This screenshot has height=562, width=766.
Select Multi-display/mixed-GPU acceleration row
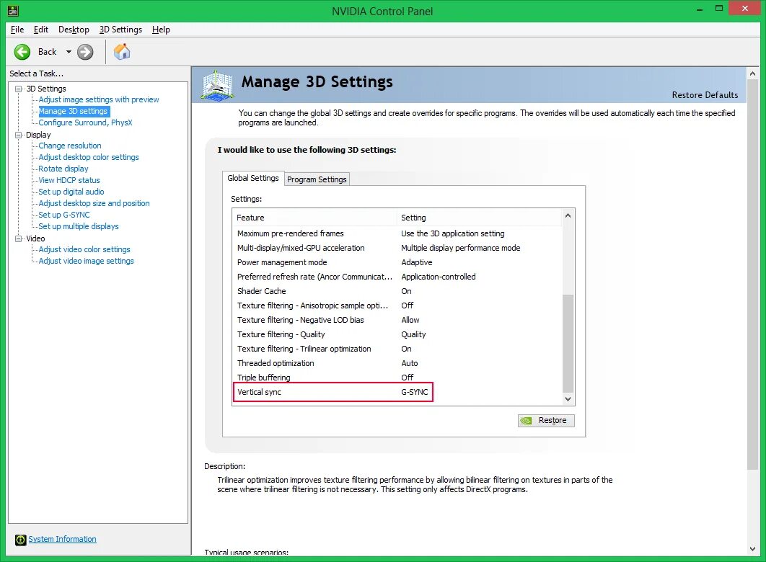click(x=397, y=248)
